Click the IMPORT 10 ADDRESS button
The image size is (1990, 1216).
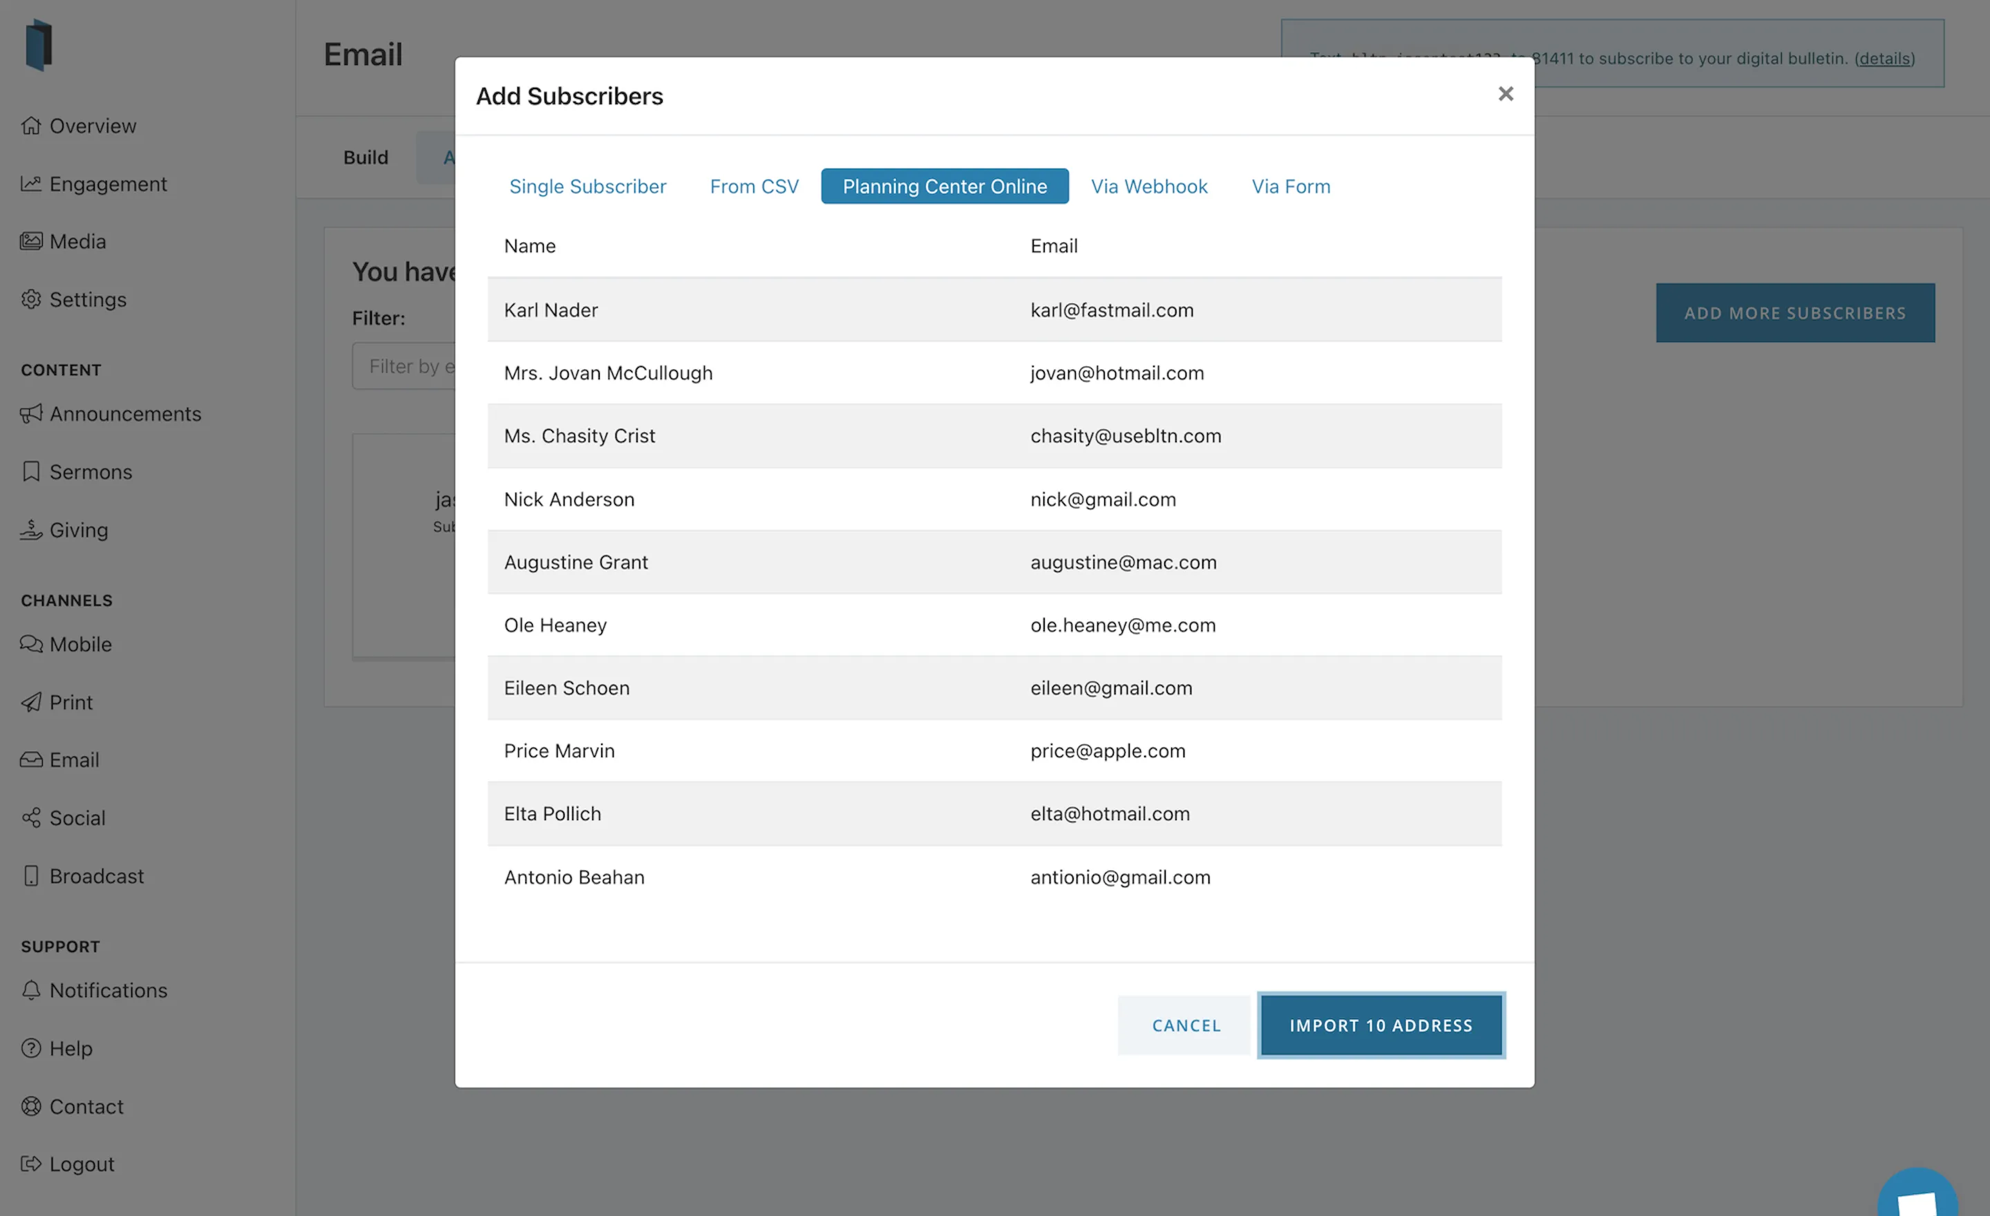point(1381,1025)
